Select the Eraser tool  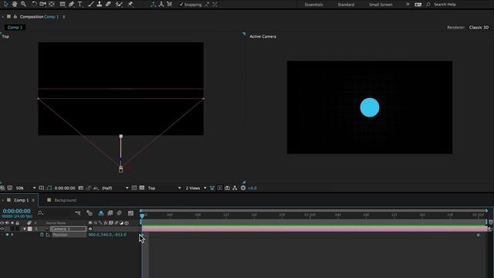pos(108,4)
